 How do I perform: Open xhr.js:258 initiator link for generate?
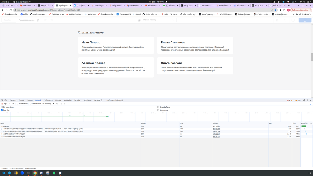click(216, 126)
